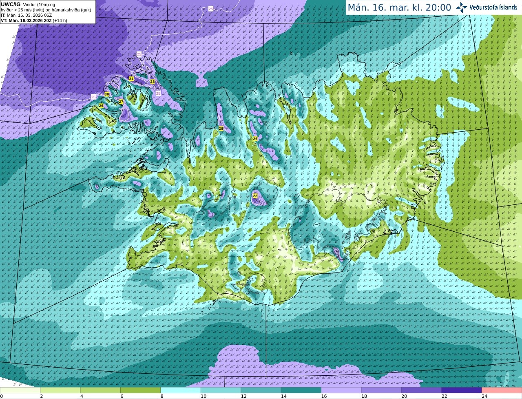
Task: Click the 'IT: Mán. 16. 03. 2026 06Z' line
Action: (27, 15)
